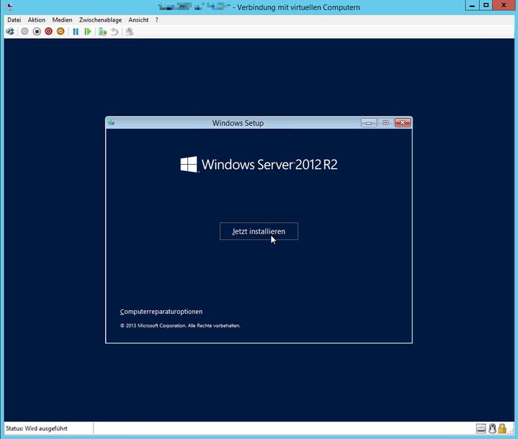The image size is (518, 439).
Task: Open the Aktion menu
Action: (37, 19)
